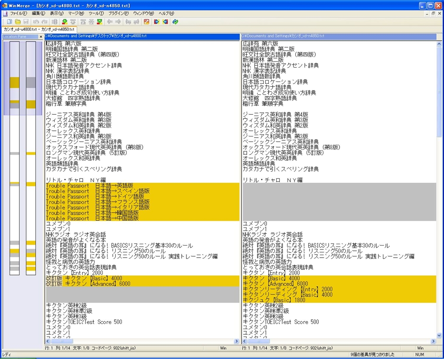Image resolution: width=444 pixels, height=359 pixels.
Task: Click カタカナで引くスペリング辞典 in right pane
Action: [281, 169]
